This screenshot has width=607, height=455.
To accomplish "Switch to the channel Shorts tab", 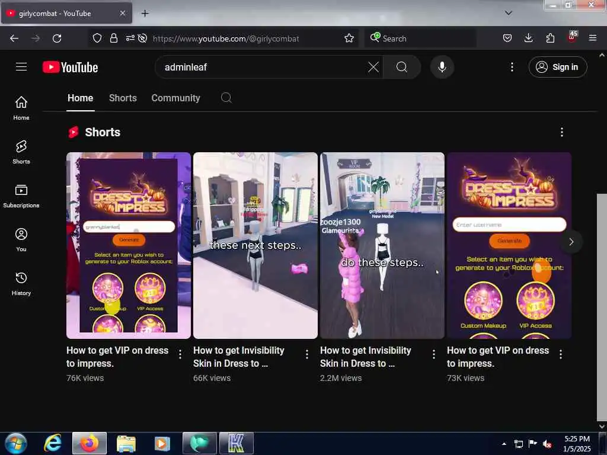I will pos(123,98).
